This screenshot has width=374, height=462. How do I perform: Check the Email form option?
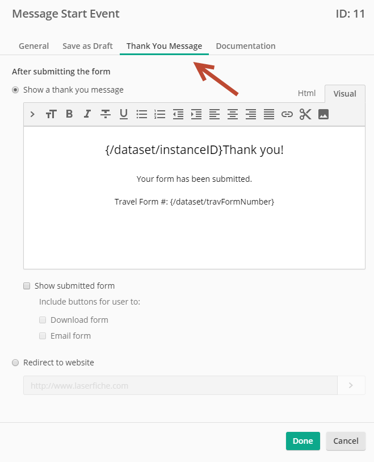[x=43, y=336]
